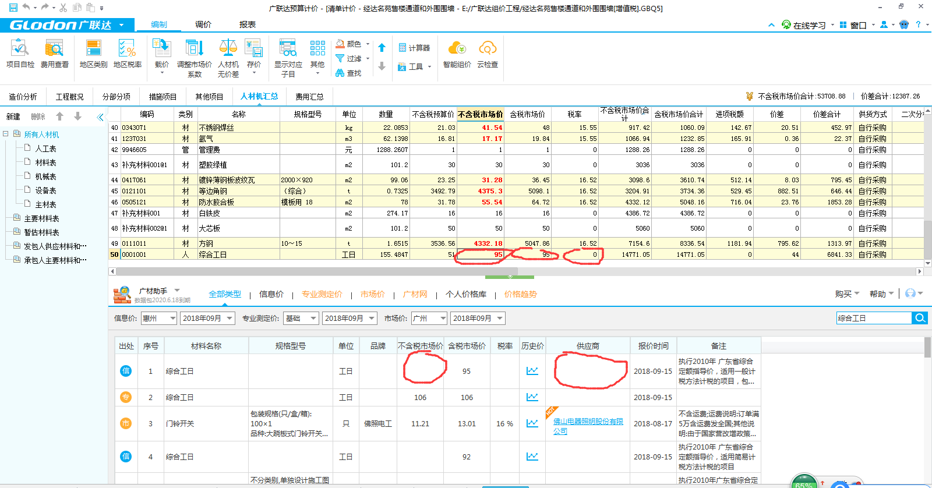Run 云检查 cloud check
This screenshot has width=932, height=488.
[488, 54]
